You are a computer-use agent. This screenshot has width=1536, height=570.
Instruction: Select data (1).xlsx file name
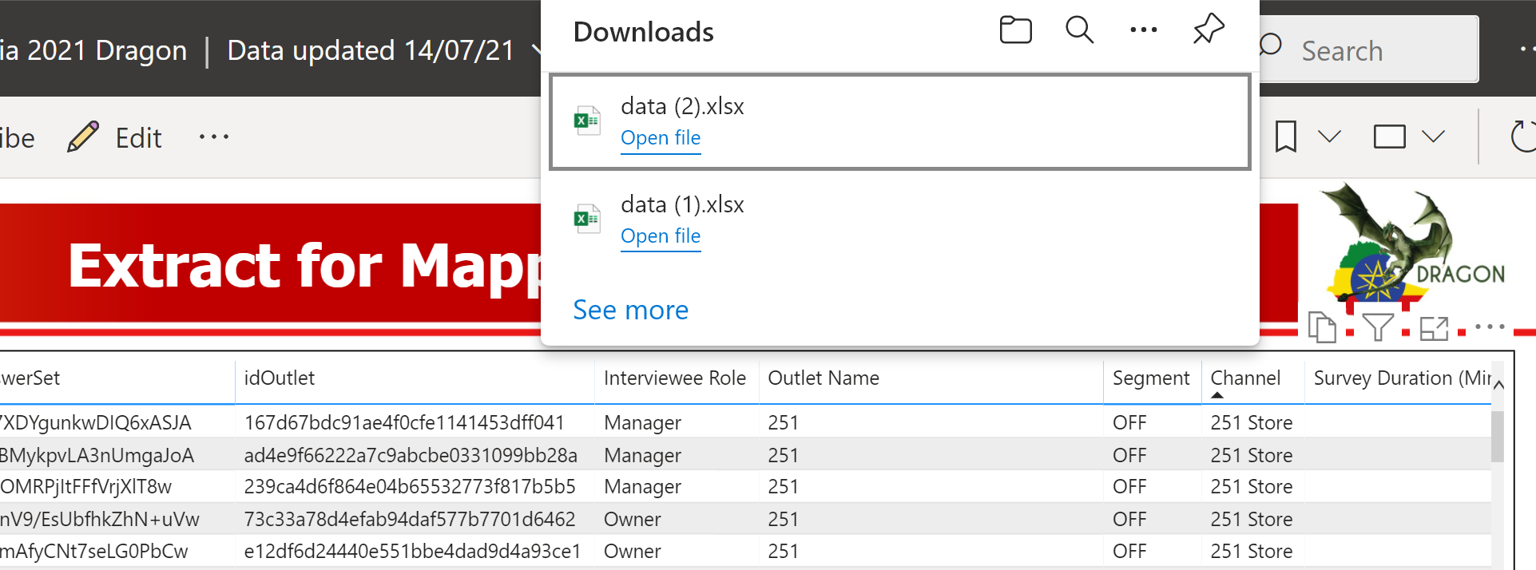pyautogui.click(x=682, y=204)
